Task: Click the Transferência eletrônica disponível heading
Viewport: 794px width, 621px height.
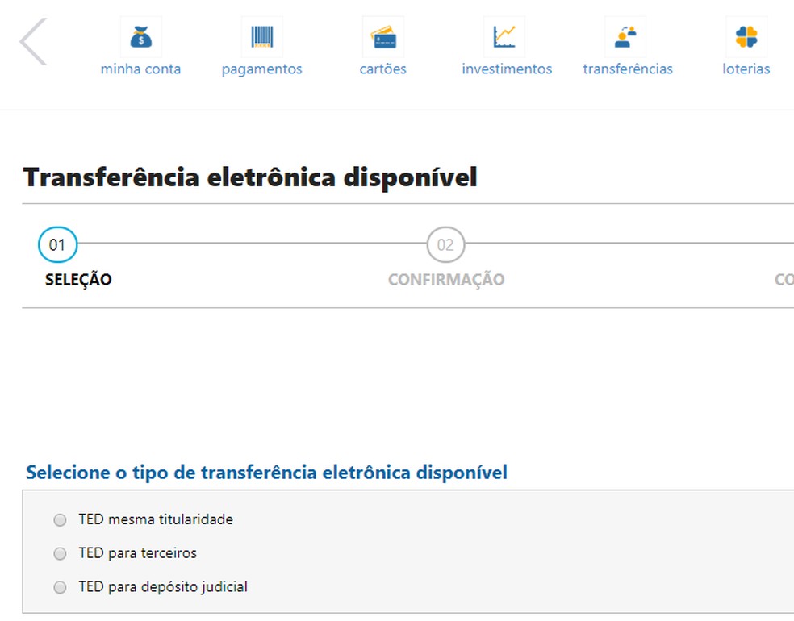Action: (x=250, y=177)
